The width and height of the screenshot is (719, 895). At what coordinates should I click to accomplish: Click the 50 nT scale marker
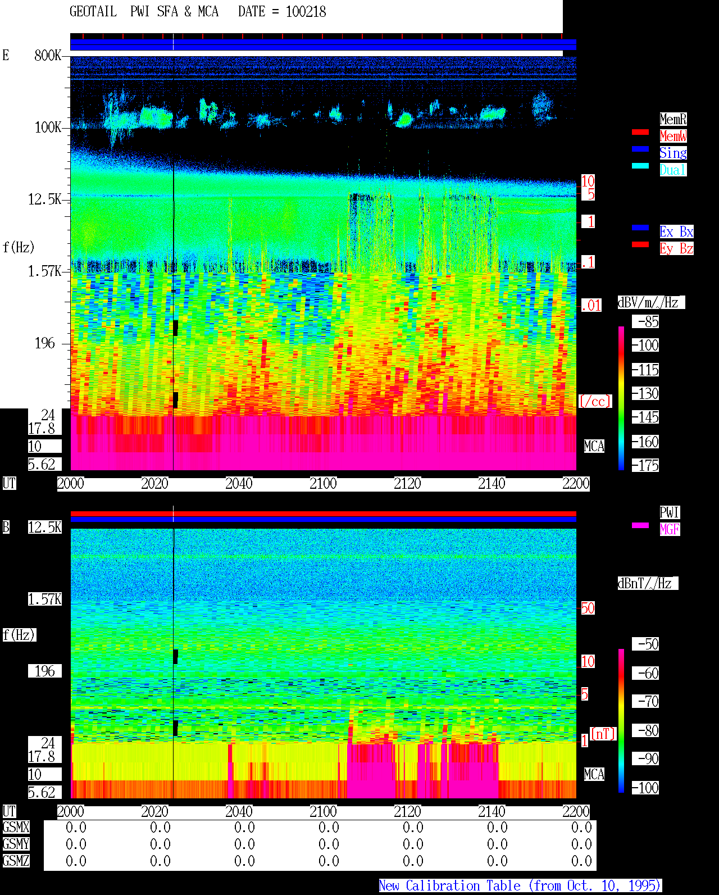(588, 608)
